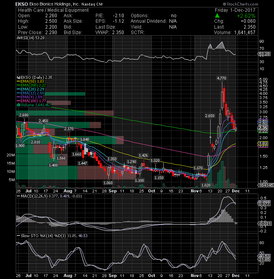The image size is (274, 279).
Task: Click the +2.62% percent change value
Action: 246,16
